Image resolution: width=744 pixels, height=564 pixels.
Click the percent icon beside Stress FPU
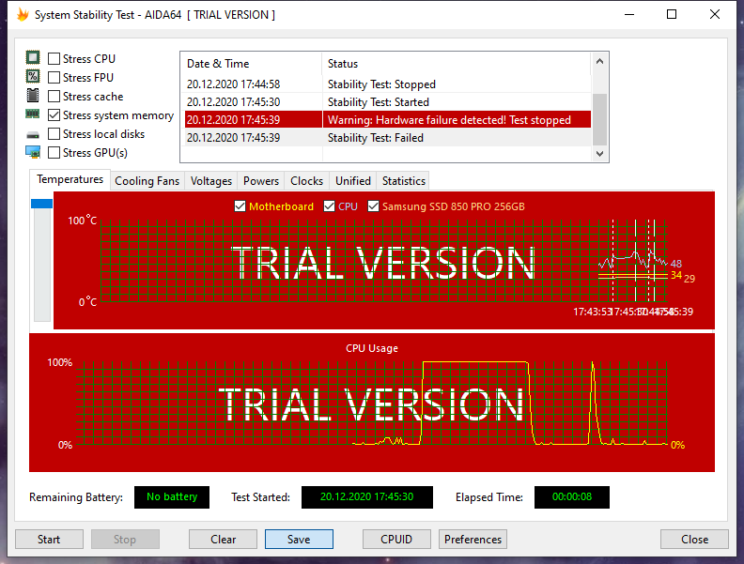(x=33, y=76)
